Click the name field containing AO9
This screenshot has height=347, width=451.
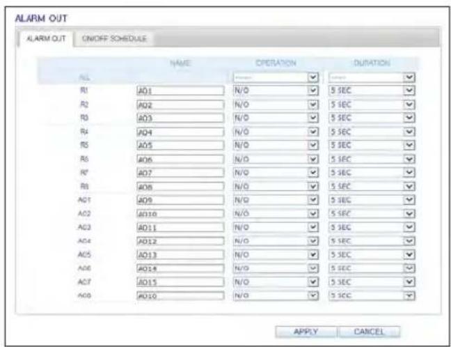tap(180, 200)
